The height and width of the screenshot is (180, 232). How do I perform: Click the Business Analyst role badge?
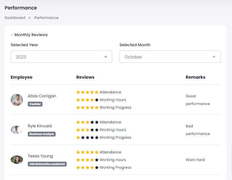tap(42, 134)
